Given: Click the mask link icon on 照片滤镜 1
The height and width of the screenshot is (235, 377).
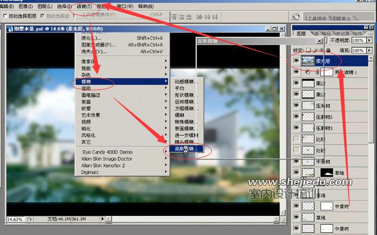Looking at the screenshot, I should pos(317,72).
